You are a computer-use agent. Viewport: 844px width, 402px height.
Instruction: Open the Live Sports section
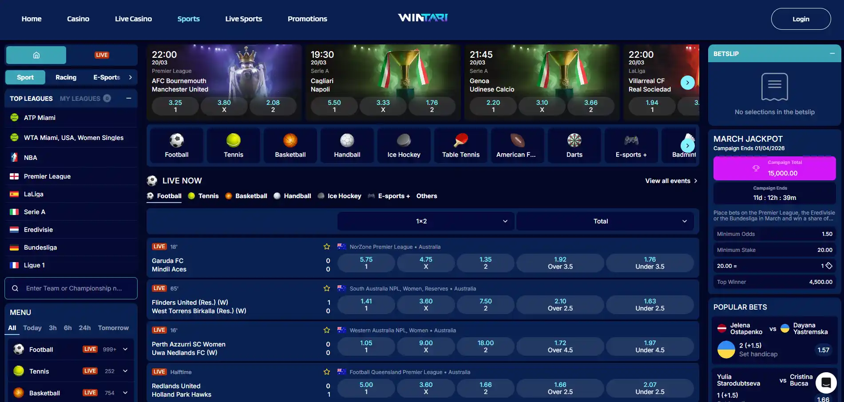click(244, 19)
